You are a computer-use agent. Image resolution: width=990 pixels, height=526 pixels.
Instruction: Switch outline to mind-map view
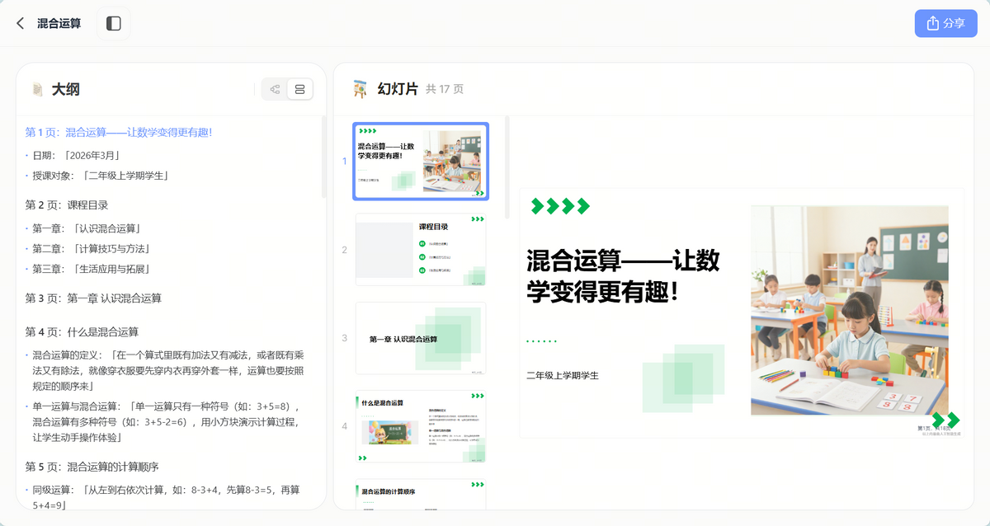pyautogui.click(x=275, y=89)
